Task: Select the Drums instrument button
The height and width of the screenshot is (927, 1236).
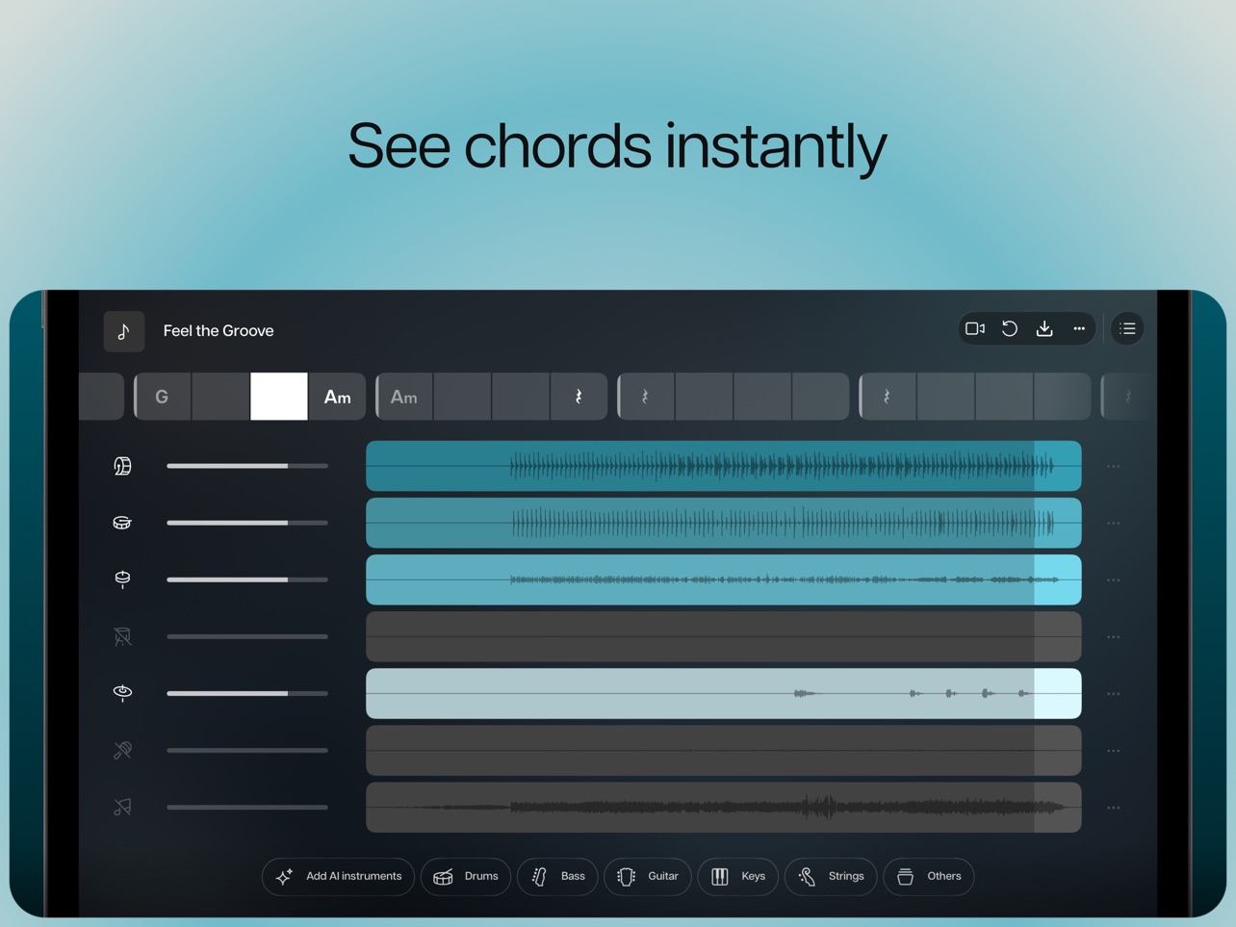Action: pos(466,877)
